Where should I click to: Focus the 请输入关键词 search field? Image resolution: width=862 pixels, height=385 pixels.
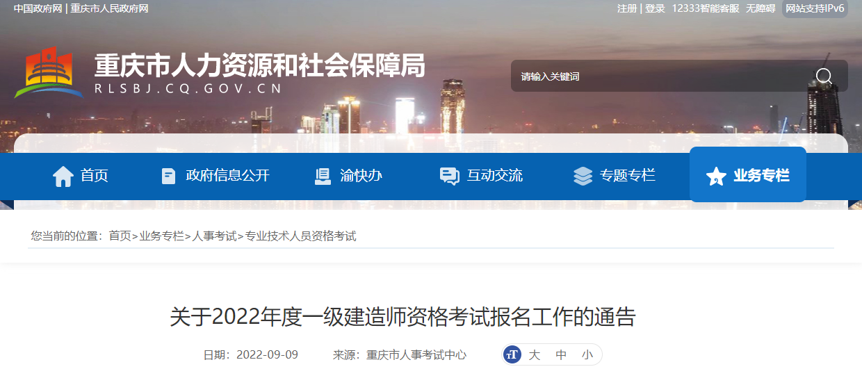[660, 76]
